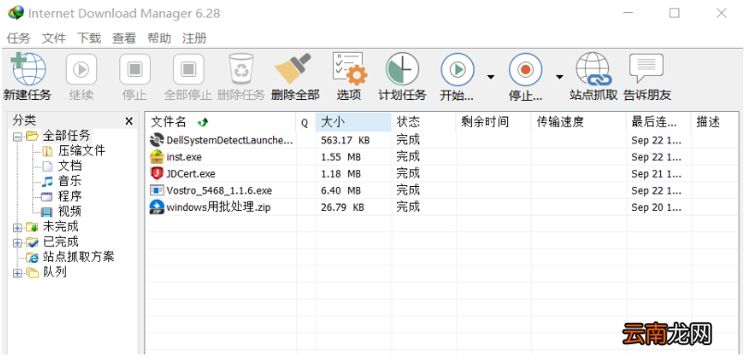
Task: Sort by 剩余时间 column header
Action: click(x=493, y=122)
